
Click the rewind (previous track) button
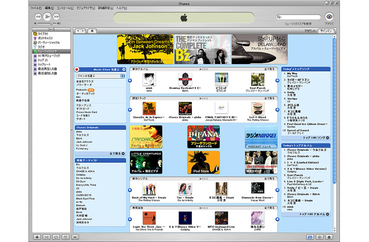(38, 16)
